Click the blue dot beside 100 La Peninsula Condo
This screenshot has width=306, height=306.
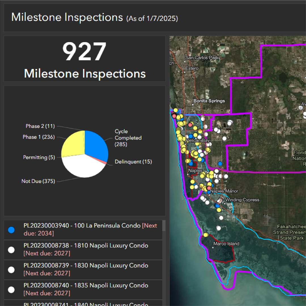click(x=11, y=230)
